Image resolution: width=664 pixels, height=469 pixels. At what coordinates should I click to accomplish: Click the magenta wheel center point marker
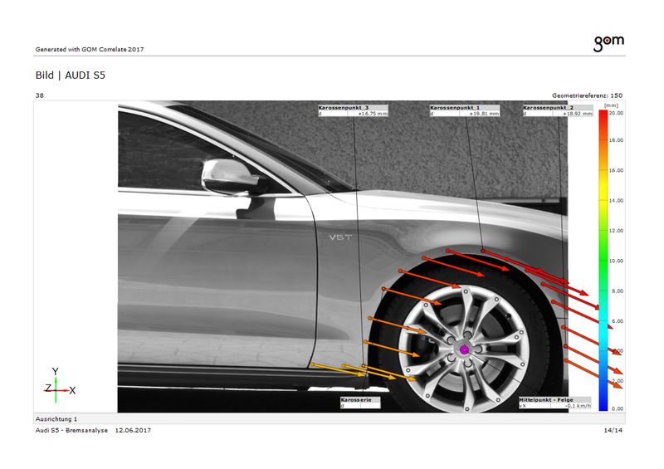click(464, 351)
